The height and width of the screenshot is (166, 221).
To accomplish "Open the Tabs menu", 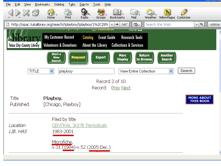I will coord(72,4).
